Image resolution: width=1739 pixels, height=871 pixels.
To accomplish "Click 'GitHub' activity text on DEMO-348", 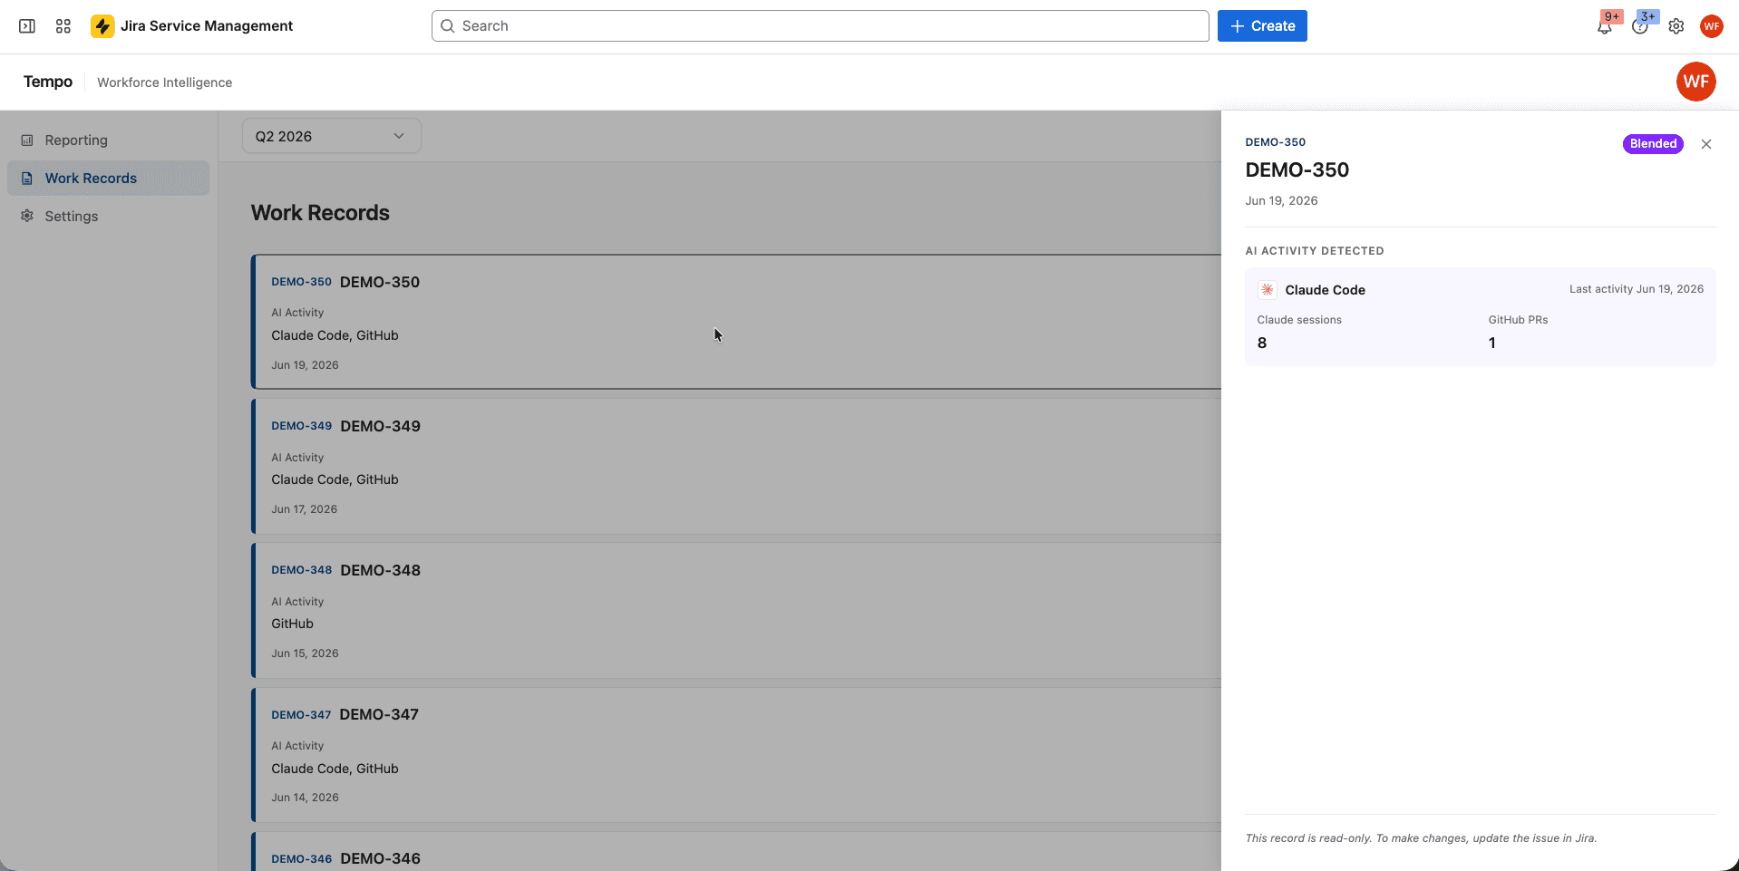I will click(x=293, y=624).
